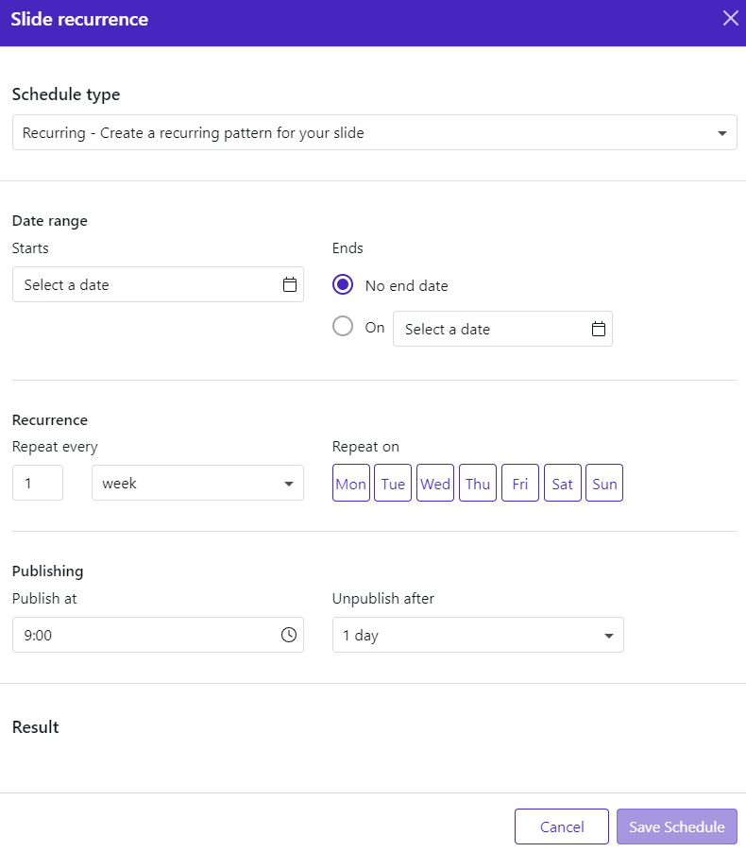Toggle Mon in Repeat on
The width and height of the screenshot is (746, 852).
click(x=351, y=483)
